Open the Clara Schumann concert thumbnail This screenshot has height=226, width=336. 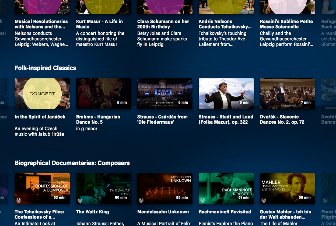165,7
